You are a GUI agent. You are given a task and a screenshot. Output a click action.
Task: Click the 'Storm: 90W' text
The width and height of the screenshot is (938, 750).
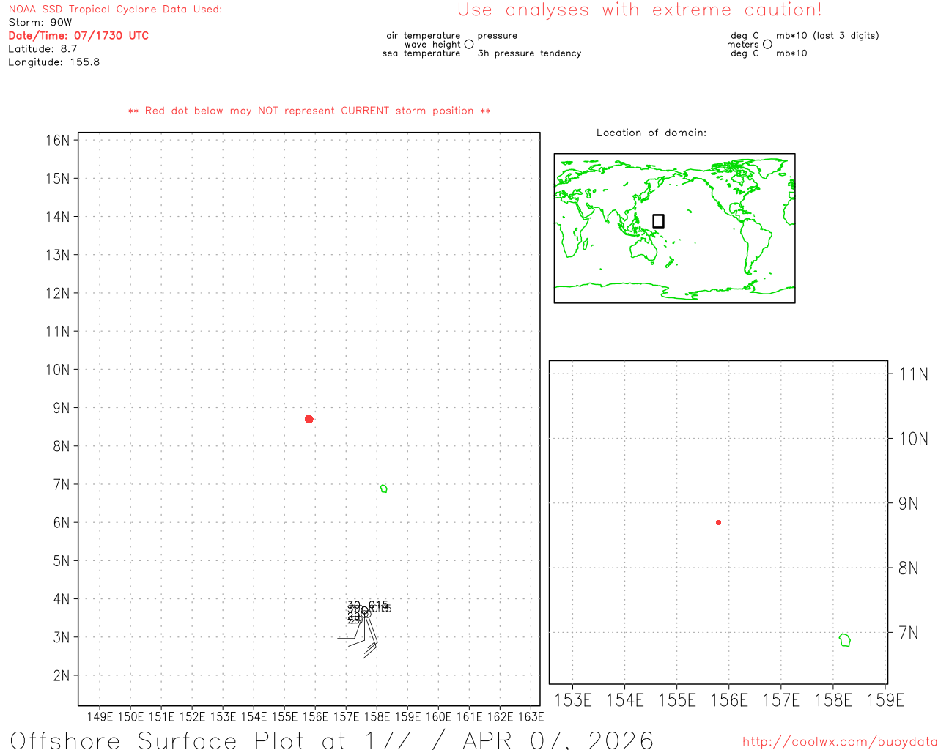40,23
